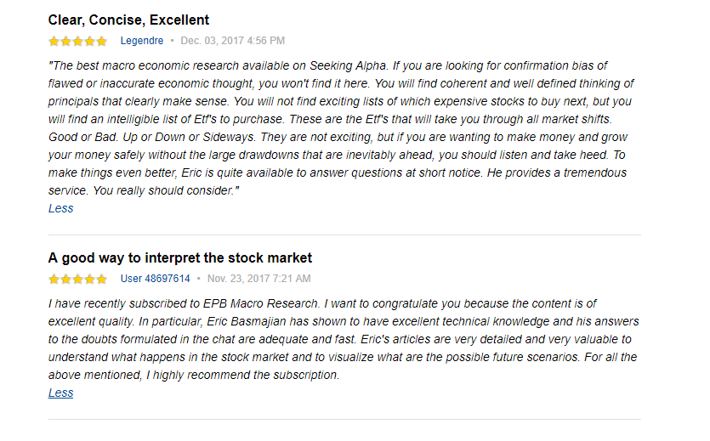Viewport: 710px width, 441px height.
Task: Click the Nov. 23, 2017 7:21 AM timestamp
Action: point(258,279)
